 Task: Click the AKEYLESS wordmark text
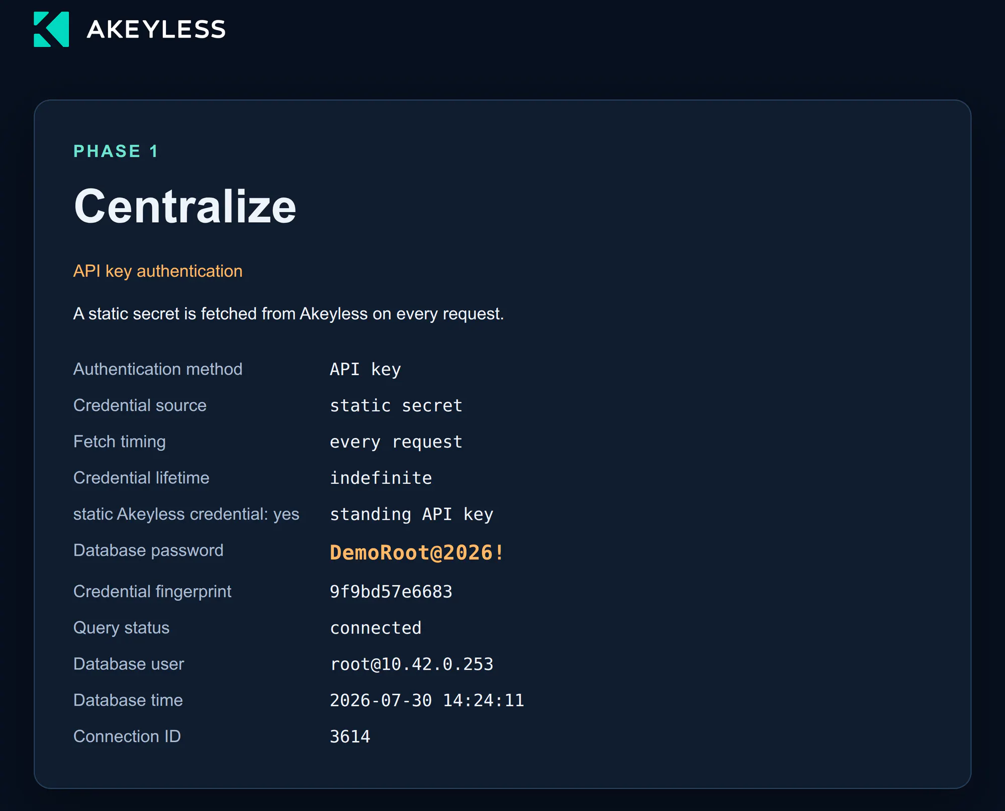[x=156, y=30]
